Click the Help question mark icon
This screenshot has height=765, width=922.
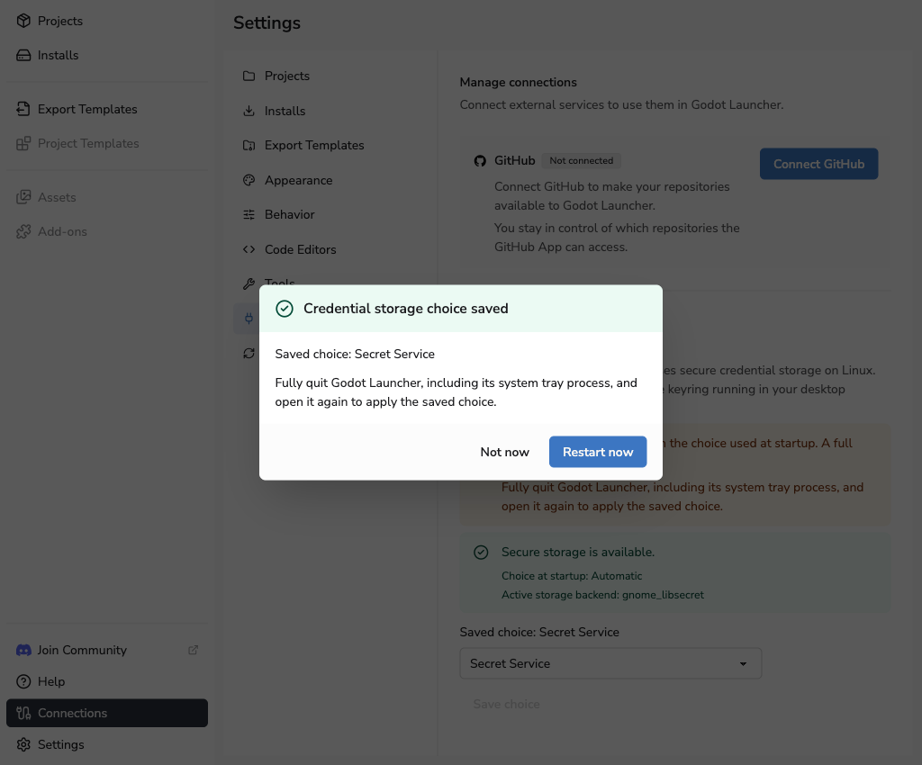pyautogui.click(x=23, y=681)
